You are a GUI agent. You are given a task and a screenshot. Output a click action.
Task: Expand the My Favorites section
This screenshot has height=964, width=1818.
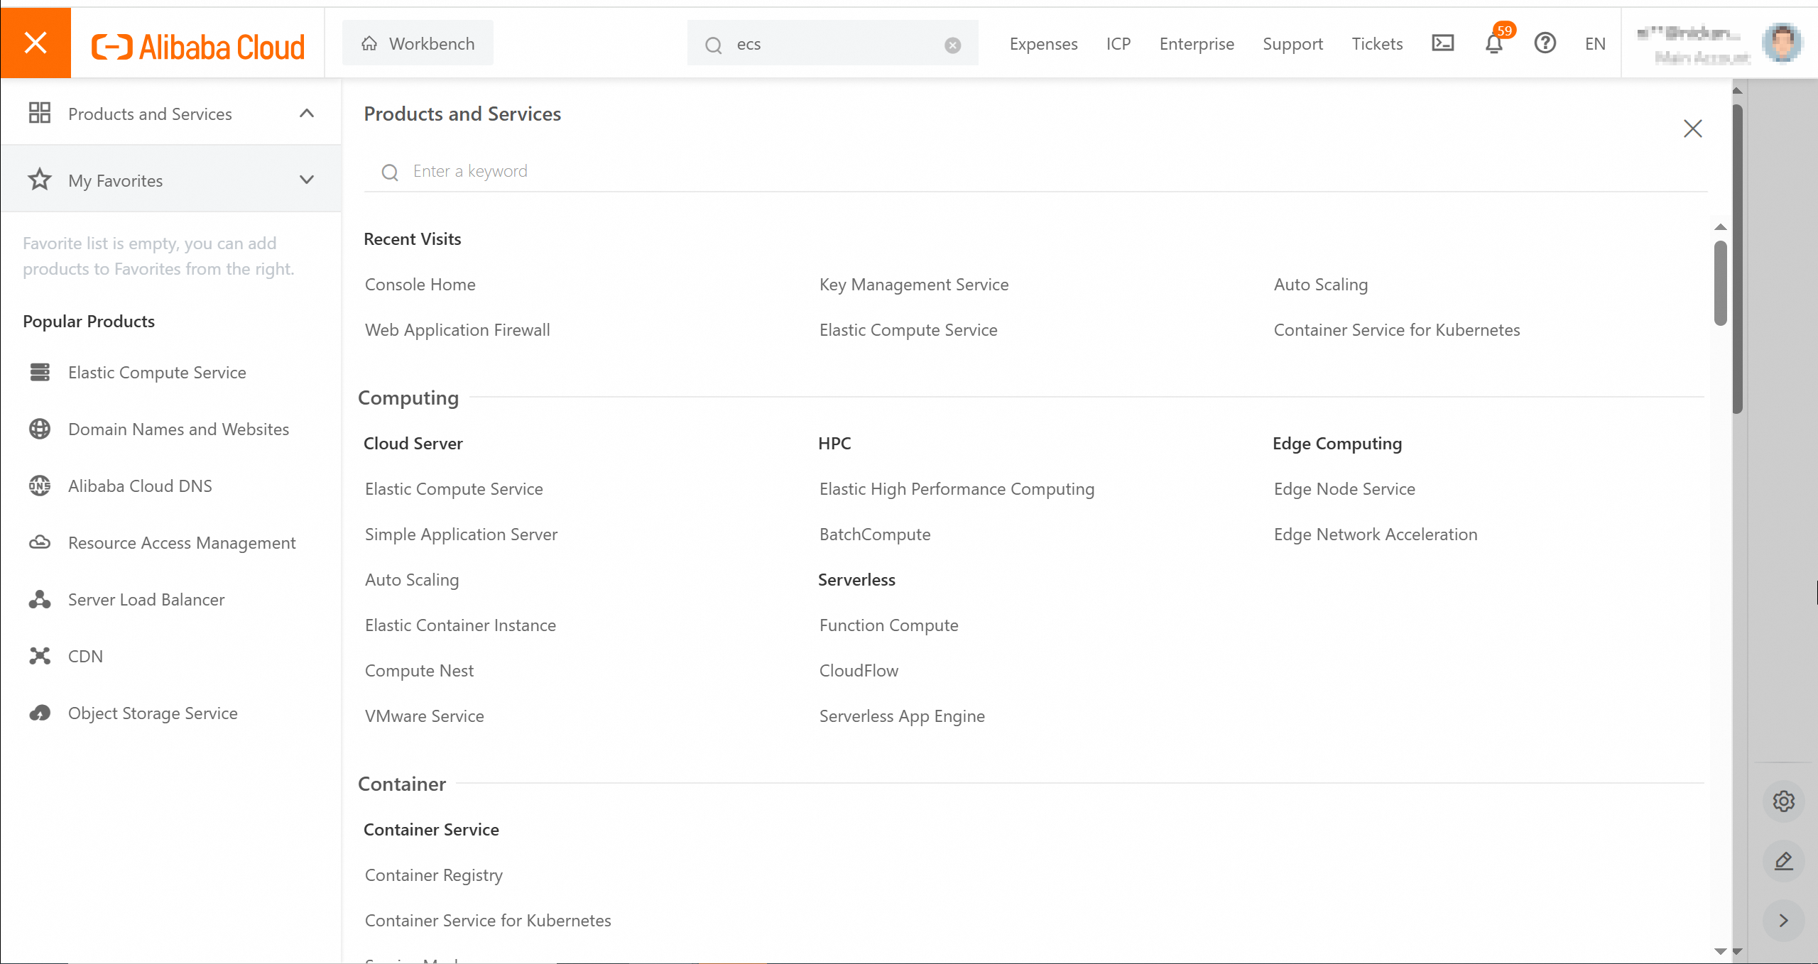pos(307,180)
